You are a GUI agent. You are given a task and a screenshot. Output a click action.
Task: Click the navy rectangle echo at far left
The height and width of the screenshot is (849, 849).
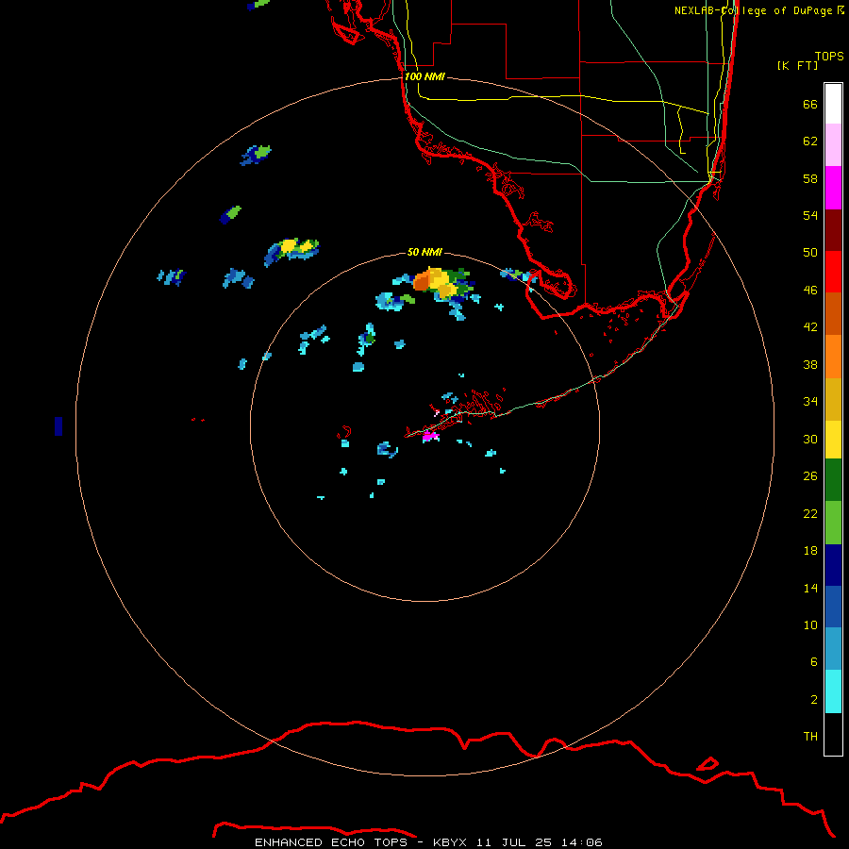click(58, 426)
